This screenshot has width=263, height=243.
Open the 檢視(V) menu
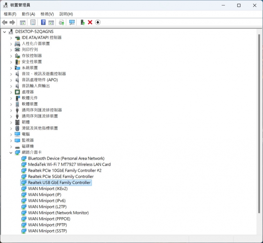pyautogui.click(x=47, y=14)
